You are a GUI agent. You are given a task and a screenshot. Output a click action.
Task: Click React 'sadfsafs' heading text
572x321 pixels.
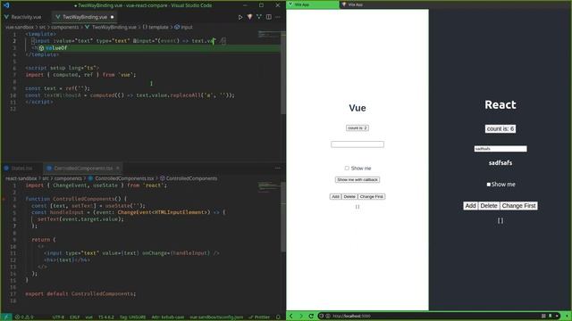coord(500,163)
